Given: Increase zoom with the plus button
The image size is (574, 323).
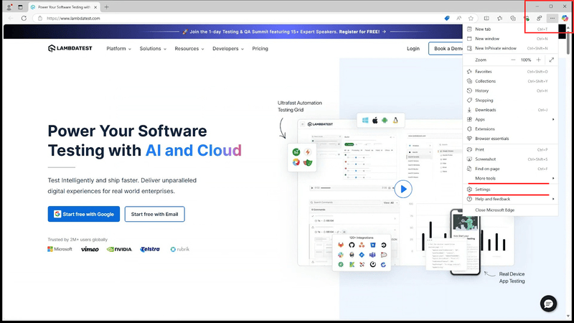Looking at the screenshot, I should coord(540,60).
